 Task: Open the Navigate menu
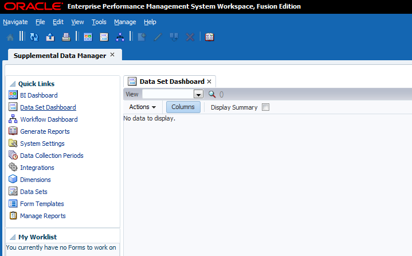(x=15, y=22)
